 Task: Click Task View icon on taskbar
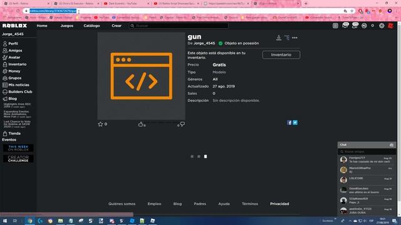(15, 221)
